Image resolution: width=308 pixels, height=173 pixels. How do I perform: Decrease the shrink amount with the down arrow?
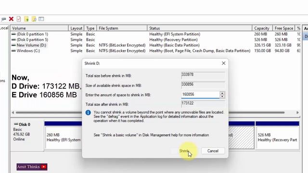[x=222, y=96]
